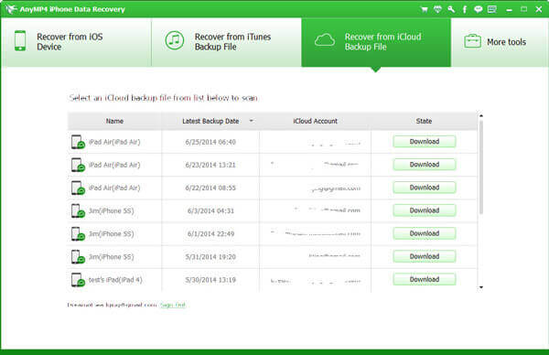Download the test's iPad backup
Screen dimensions: 549x355
pos(425,279)
